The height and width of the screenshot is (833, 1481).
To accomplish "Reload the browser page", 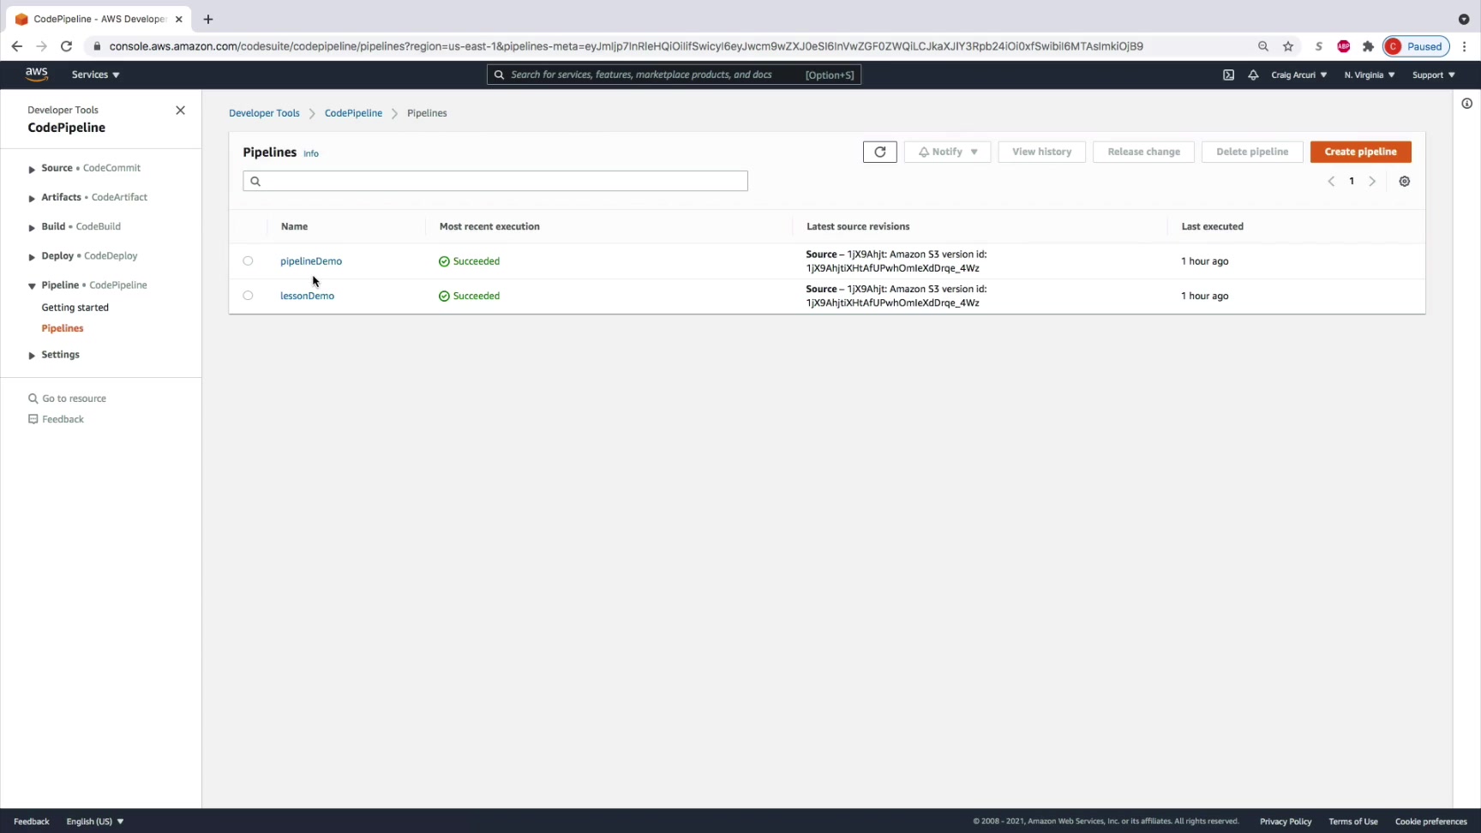I will coord(66,46).
